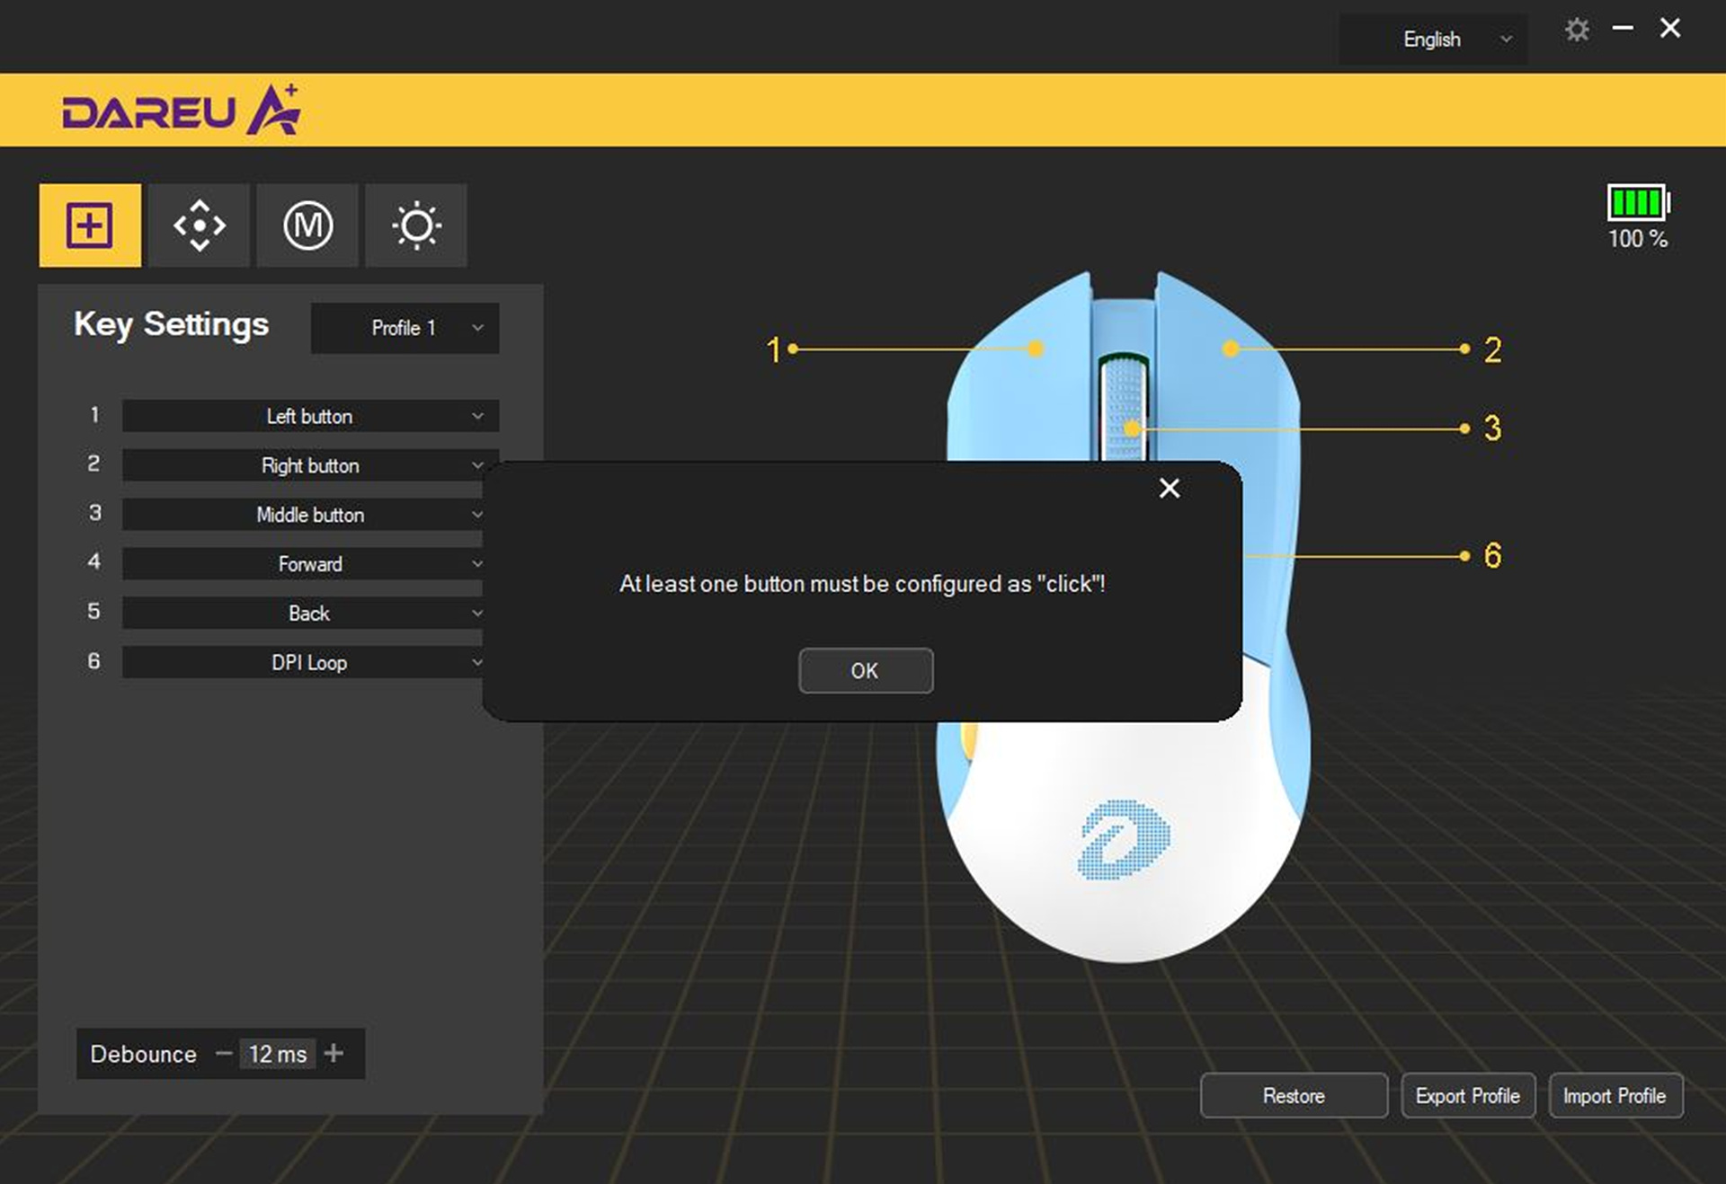Open the Lighting settings sun icon
Viewport: 1726px width, 1184px height.
(416, 225)
